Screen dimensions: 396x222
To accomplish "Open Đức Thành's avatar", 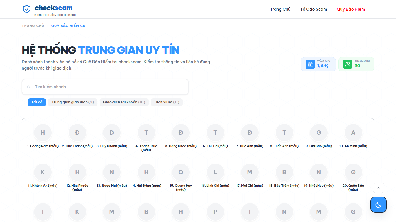I will point(77,133).
